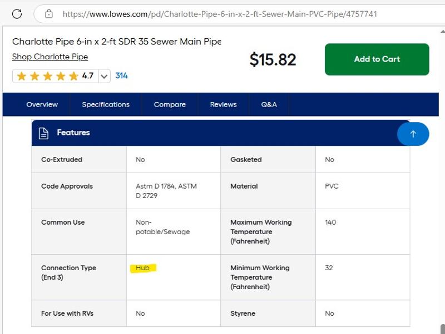Click the Styrene label

243,313
